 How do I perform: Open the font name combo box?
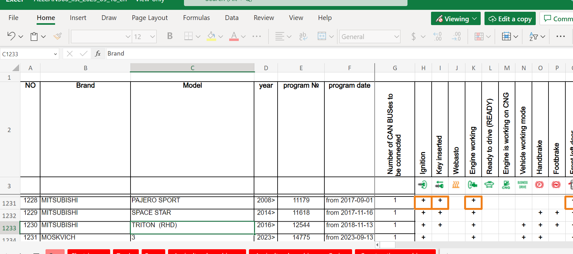tap(101, 37)
